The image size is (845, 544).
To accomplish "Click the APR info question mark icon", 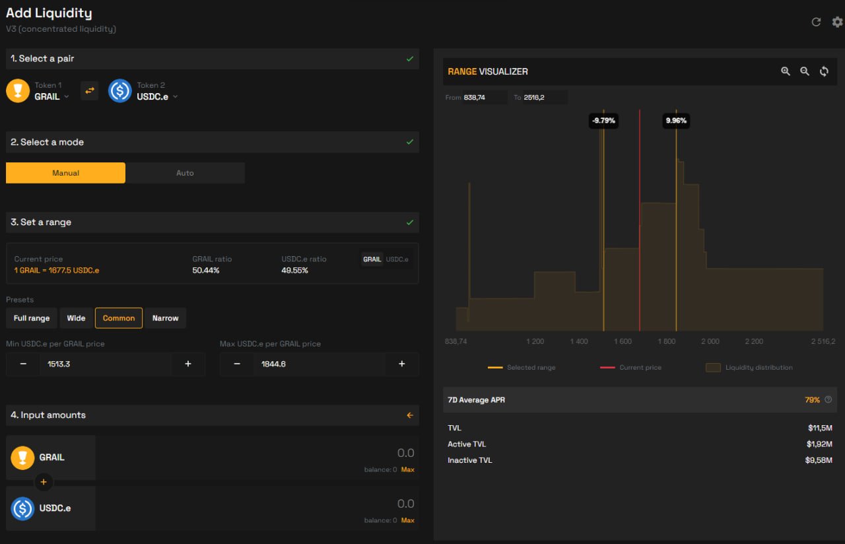I will pos(828,399).
